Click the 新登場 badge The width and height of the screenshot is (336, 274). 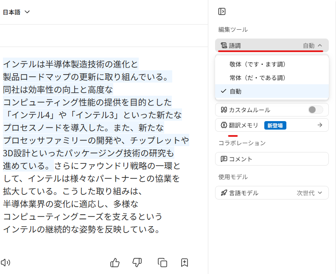coord(275,125)
